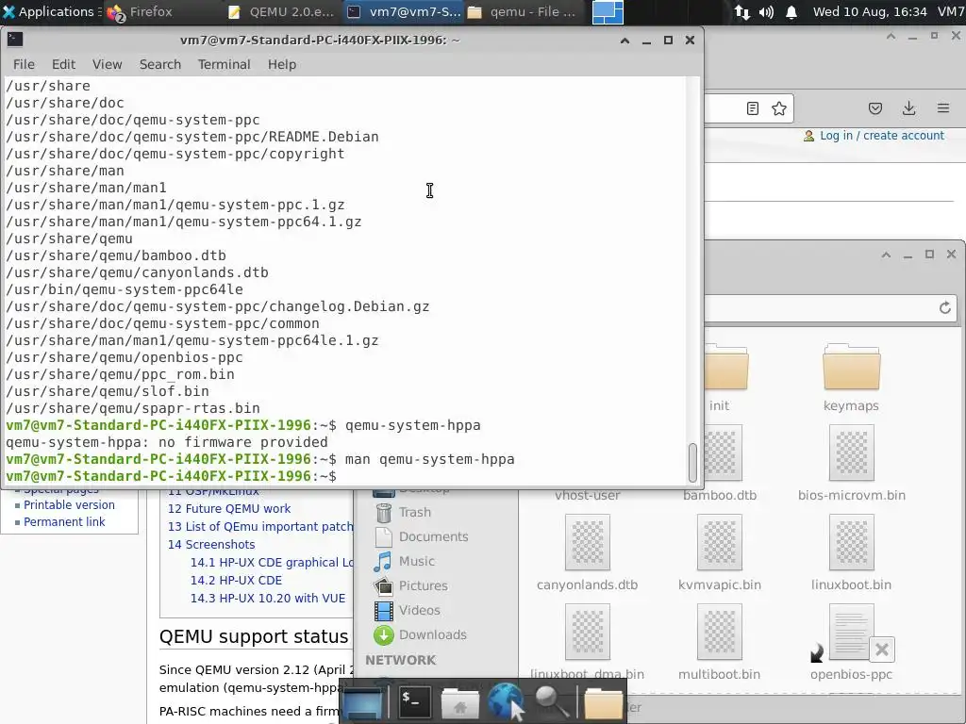Open the terminal's Terminal menu
The image size is (966, 724).
coord(225,65)
